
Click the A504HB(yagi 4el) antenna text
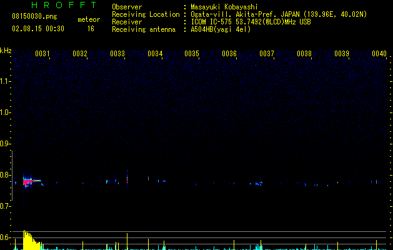[221, 29]
